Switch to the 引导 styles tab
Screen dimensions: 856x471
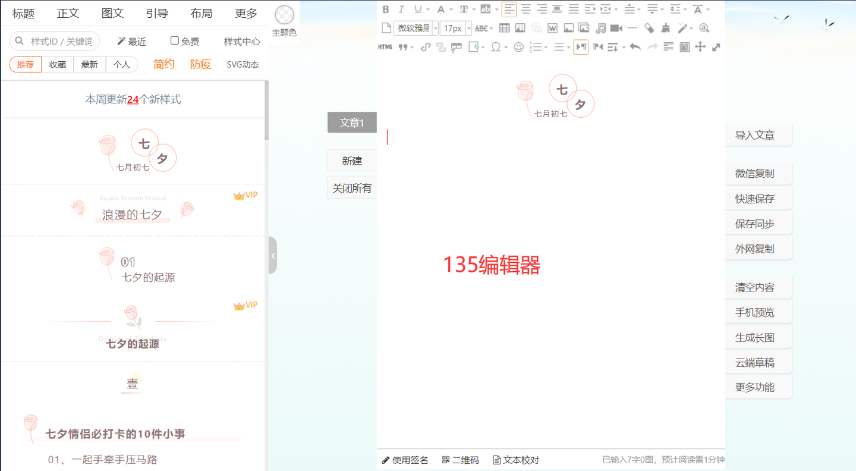click(157, 13)
